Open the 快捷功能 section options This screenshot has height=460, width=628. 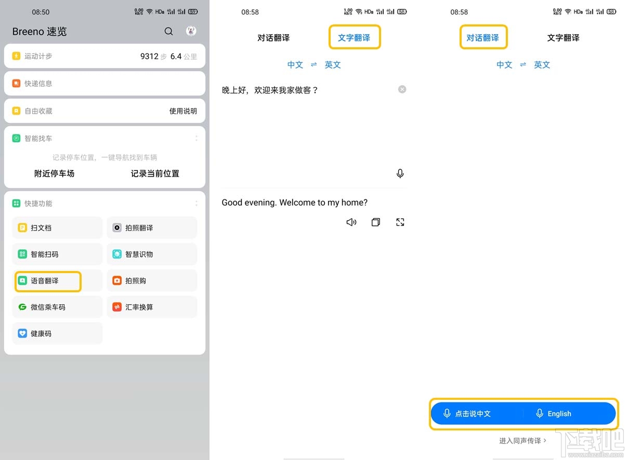click(197, 203)
